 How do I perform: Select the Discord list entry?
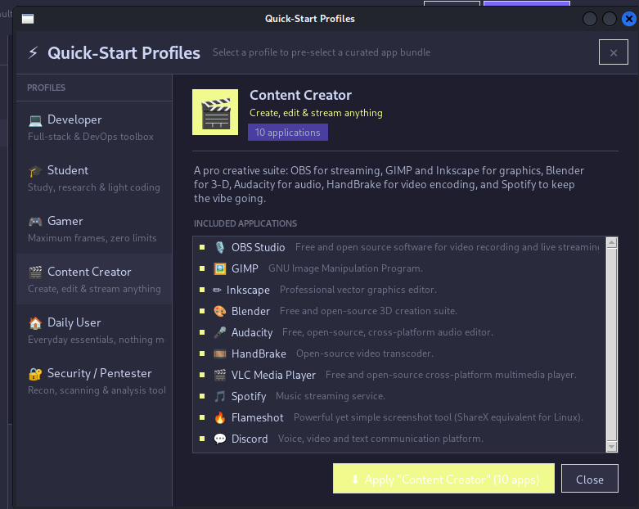[399, 439]
